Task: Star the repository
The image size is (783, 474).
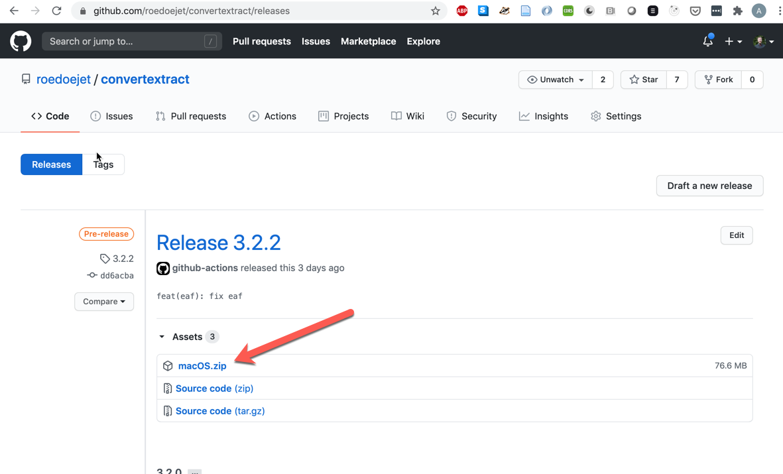Action: click(x=644, y=80)
